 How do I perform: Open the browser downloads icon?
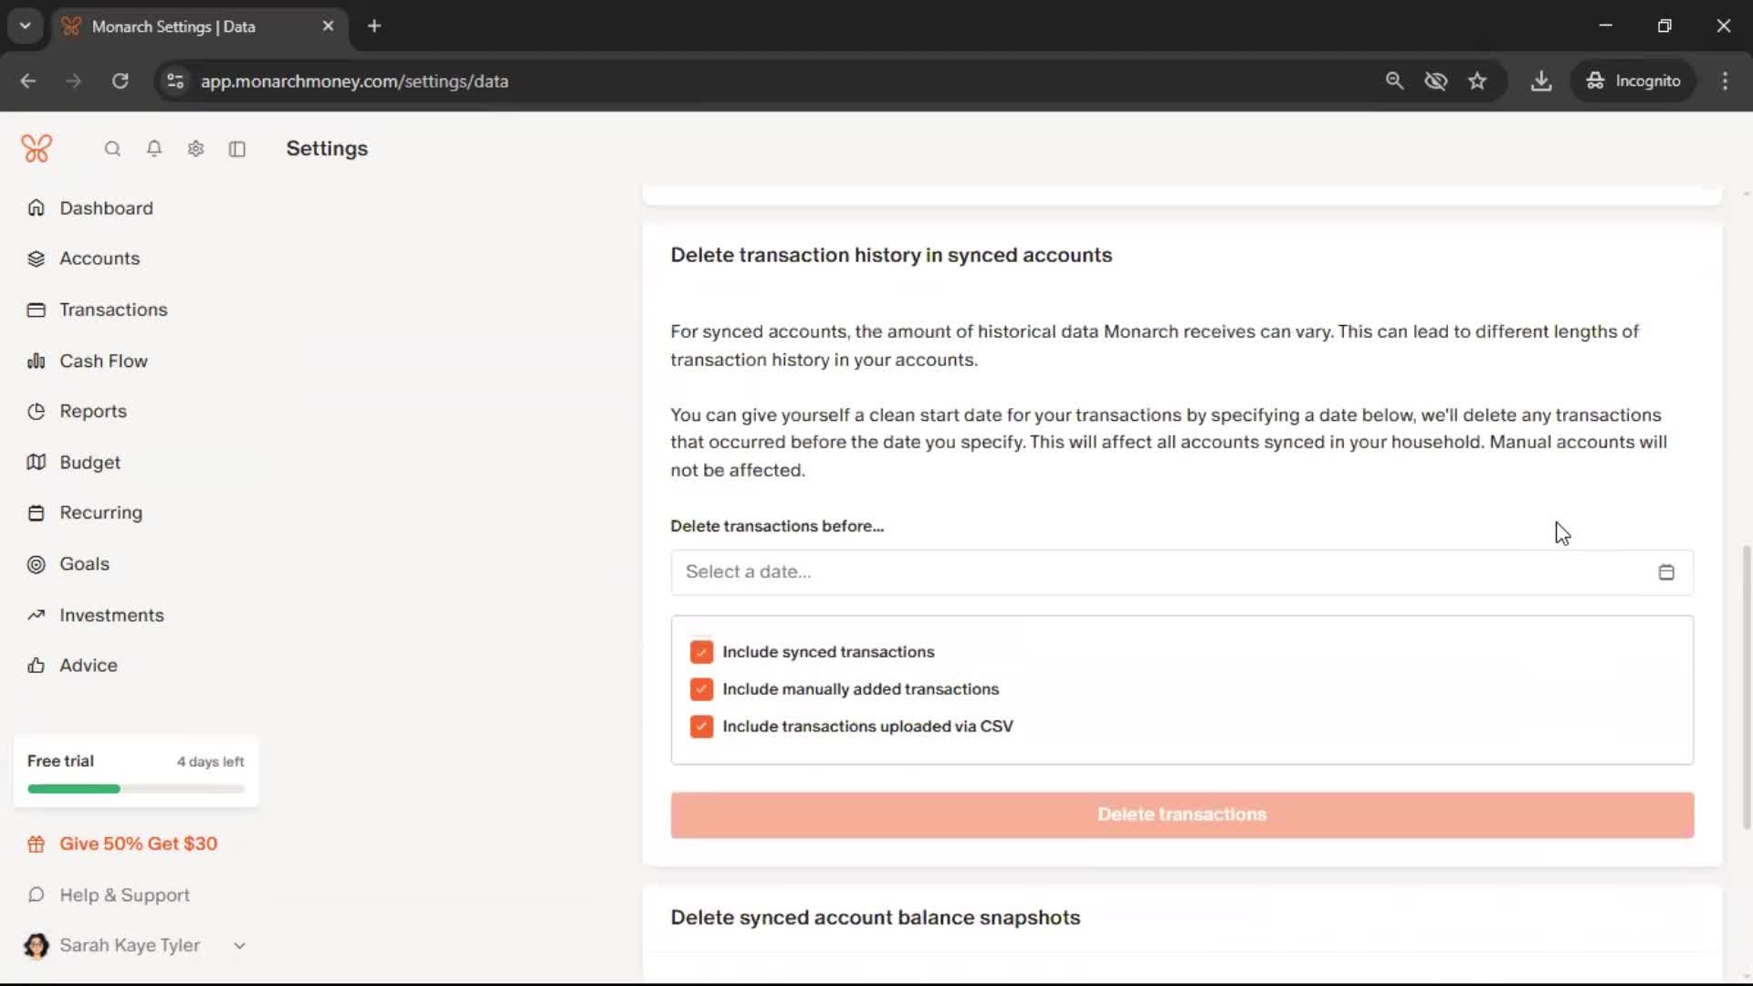pyautogui.click(x=1541, y=81)
